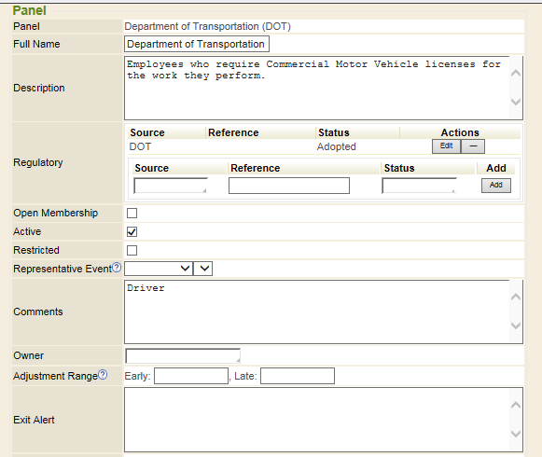Click Reference header in regulatory list

pyautogui.click(x=233, y=132)
